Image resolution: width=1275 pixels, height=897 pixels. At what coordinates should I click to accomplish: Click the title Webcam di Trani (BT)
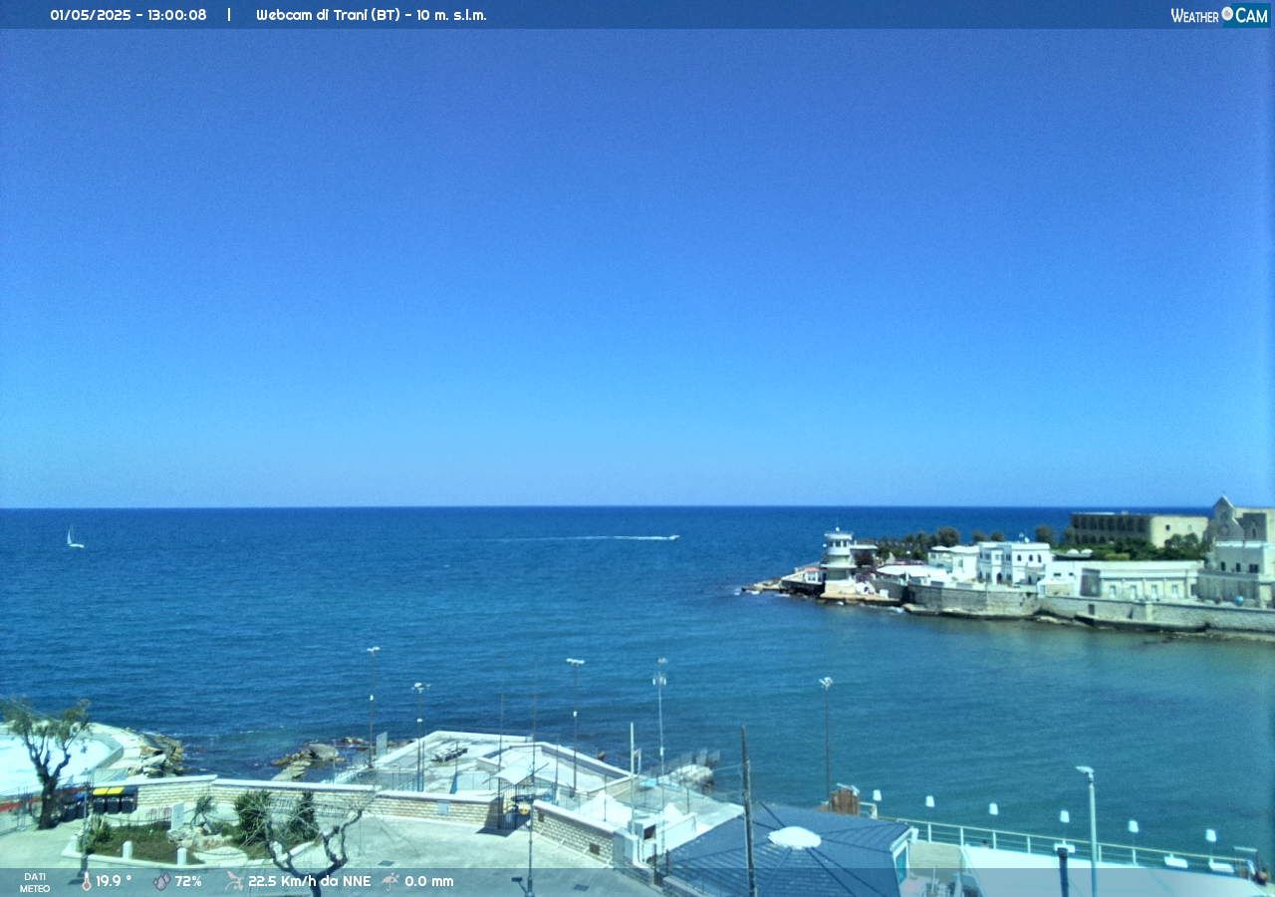coord(326,15)
